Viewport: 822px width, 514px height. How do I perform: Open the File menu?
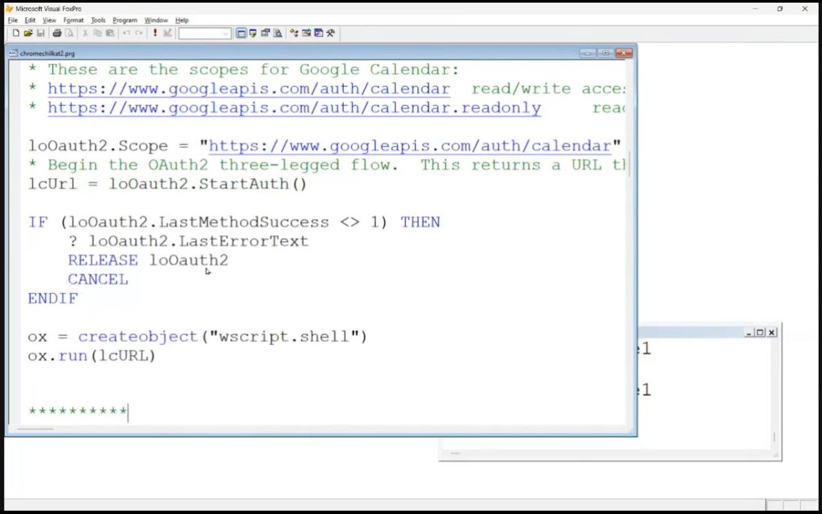point(12,21)
